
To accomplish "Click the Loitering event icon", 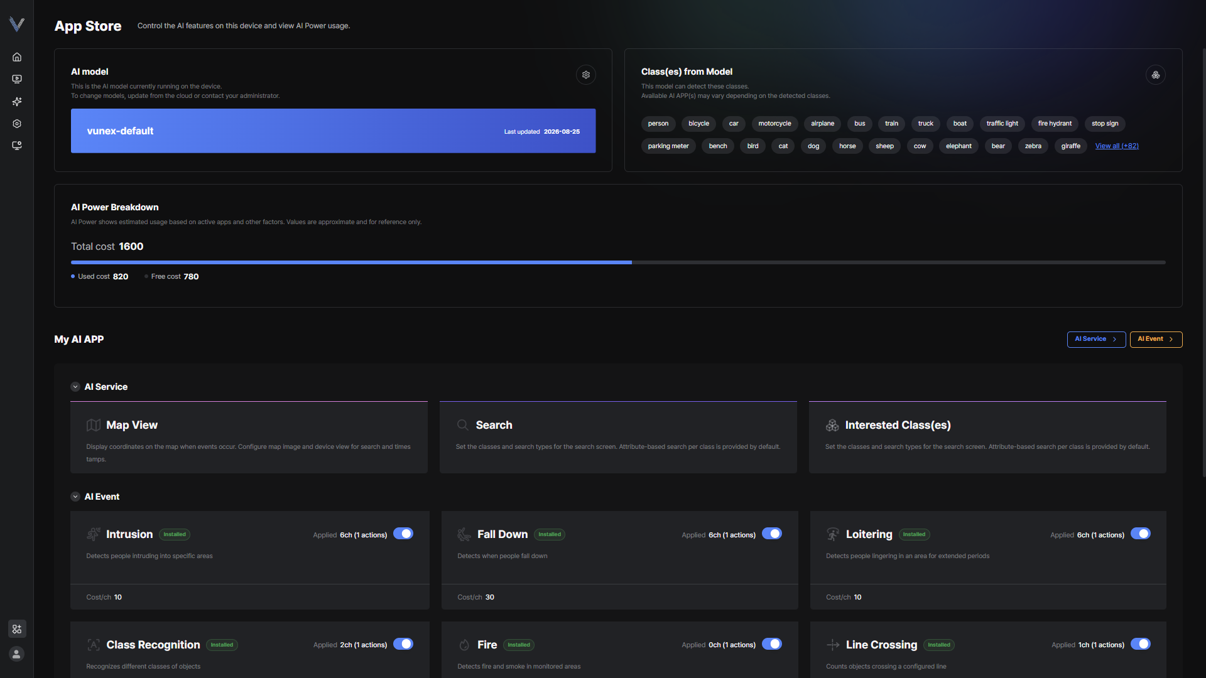I will tap(833, 534).
